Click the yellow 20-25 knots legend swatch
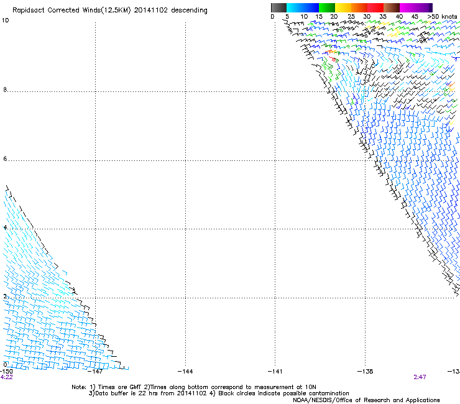 click(343, 7)
